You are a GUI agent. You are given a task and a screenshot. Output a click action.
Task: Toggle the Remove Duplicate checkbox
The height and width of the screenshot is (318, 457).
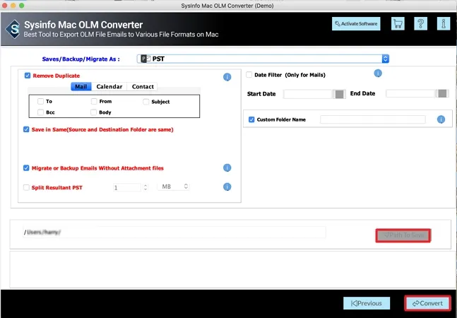[x=28, y=76]
